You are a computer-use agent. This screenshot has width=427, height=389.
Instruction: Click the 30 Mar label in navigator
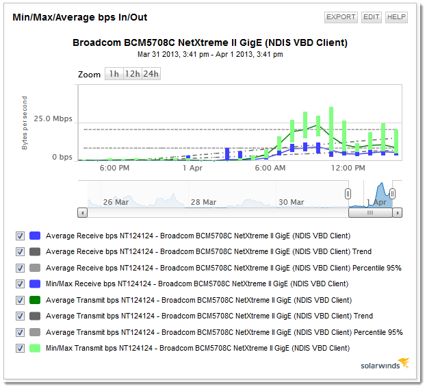coord(291,202)
